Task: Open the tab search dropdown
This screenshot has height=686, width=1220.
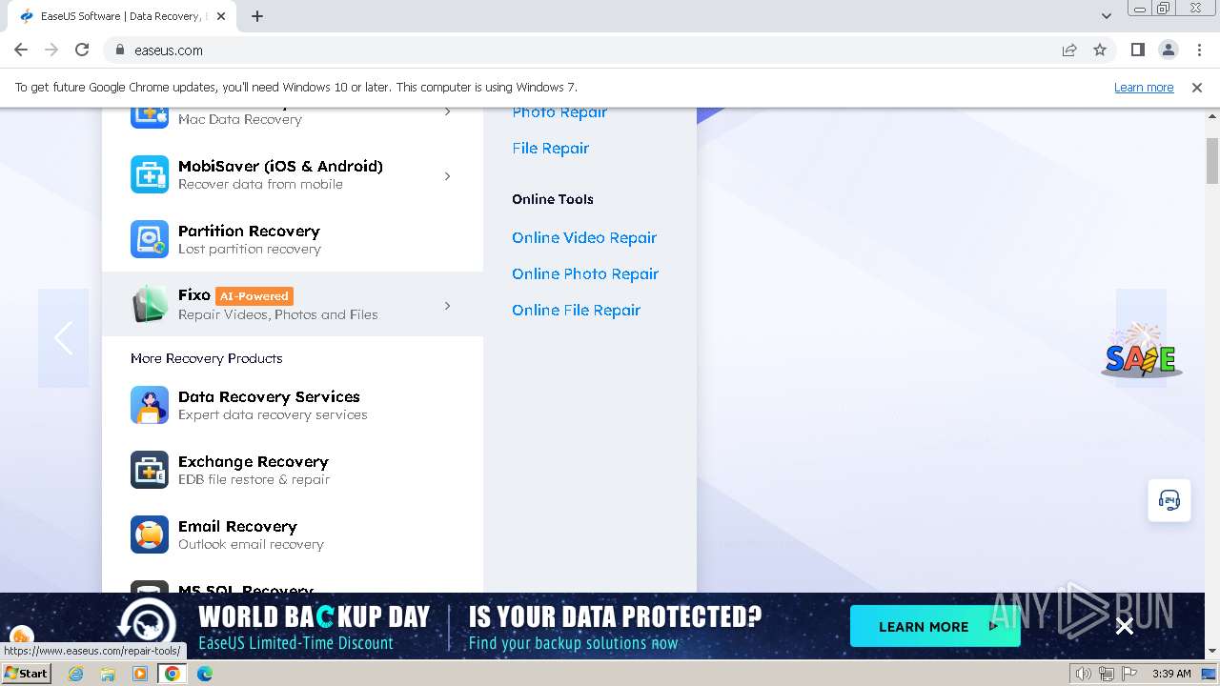Action: pyautogui.click(x=1107, y=16)
